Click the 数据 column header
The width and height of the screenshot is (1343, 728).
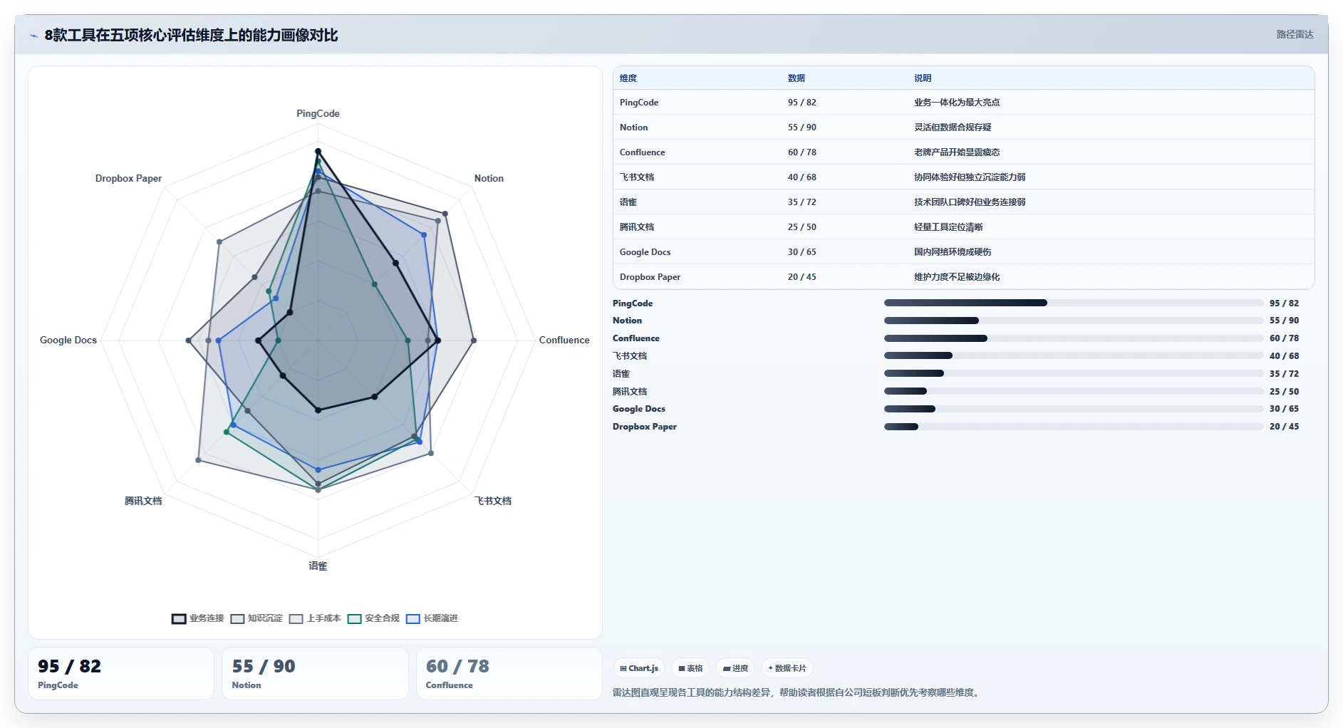(797, 78)
